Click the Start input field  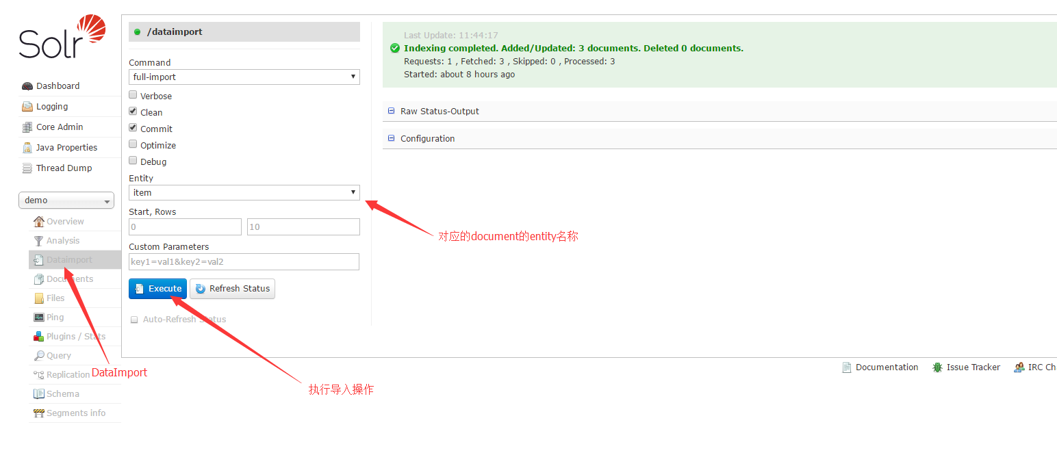(x=185, y=226)
